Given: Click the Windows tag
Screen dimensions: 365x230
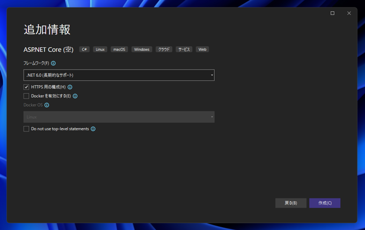Looking at the screenshot, I should 142,49.
